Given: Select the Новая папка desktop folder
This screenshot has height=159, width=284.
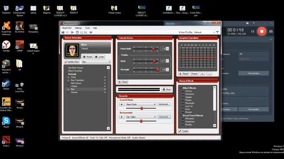Looking at the screenshot, I should point(114,10).
